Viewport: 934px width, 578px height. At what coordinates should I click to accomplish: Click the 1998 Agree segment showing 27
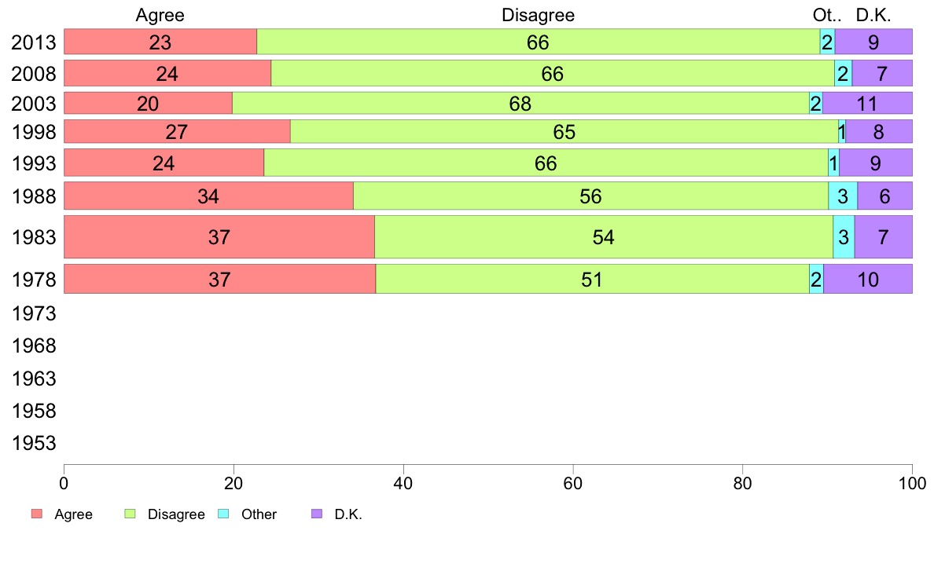click(177, 132)
